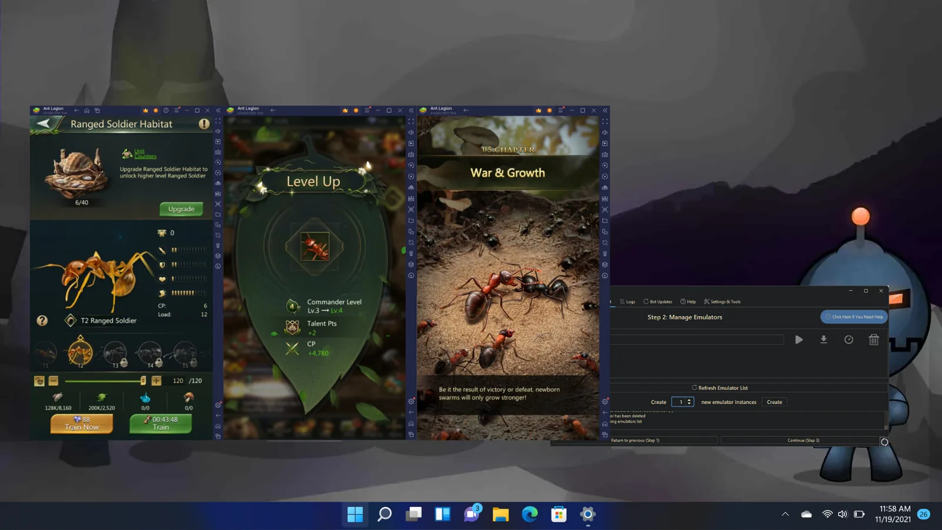Click the sword attack stat icon
This screenshot has height=530, width=942.
tap(162, 250)
